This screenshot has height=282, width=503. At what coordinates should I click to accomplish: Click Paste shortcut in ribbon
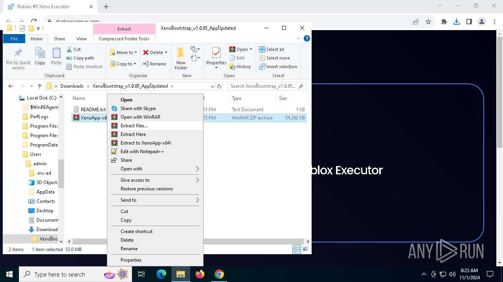pos(84,67)
